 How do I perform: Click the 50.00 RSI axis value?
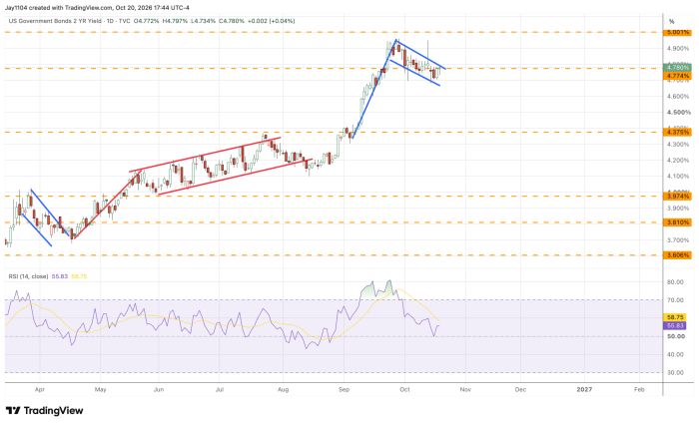[676, 336]
